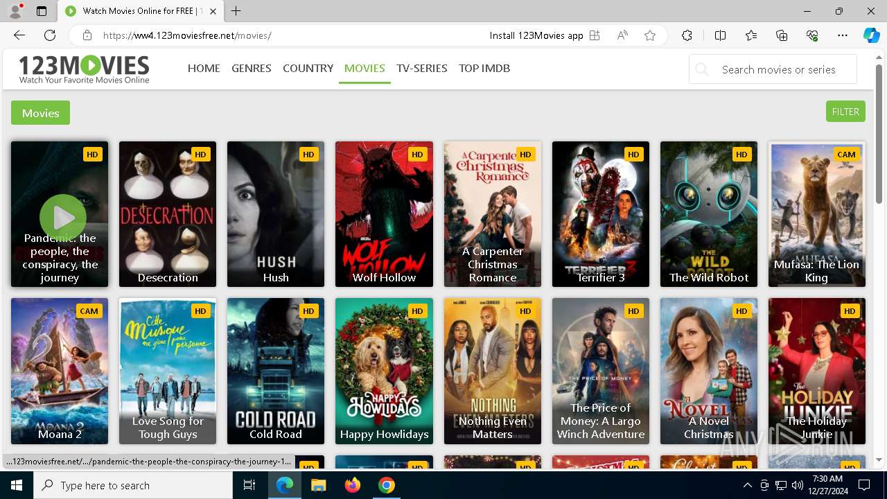Image resolution: width=887 pixels, height=499 pixels.
Task: Open File Explorer from taskbar
Action: click(x=319, y=485)
